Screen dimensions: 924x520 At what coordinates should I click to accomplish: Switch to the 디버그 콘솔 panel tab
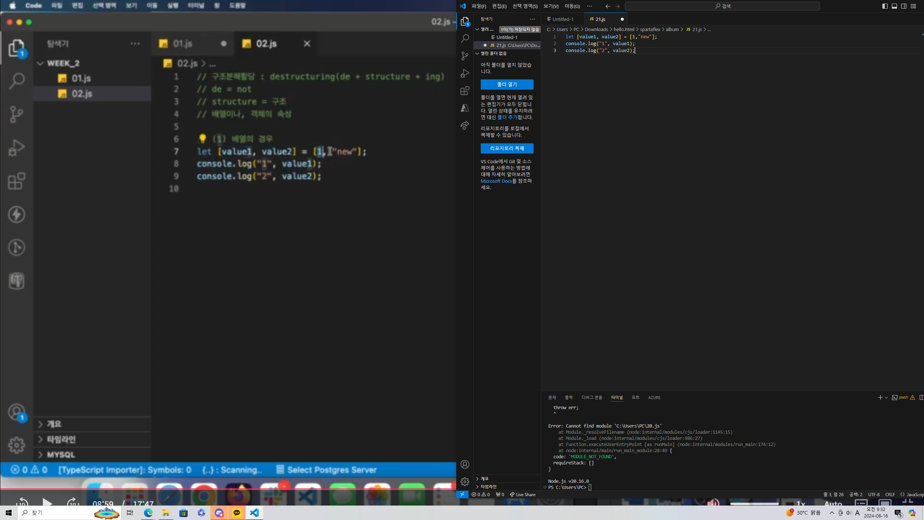(x=592, y=398)
